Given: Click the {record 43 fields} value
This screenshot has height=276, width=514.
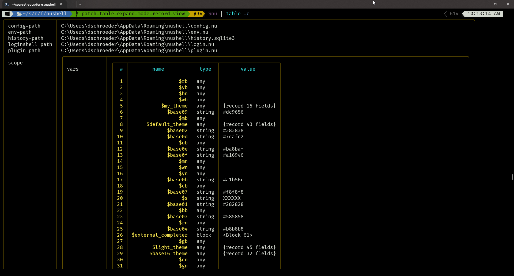Looking at the screenshot, I should pos(250,124).
